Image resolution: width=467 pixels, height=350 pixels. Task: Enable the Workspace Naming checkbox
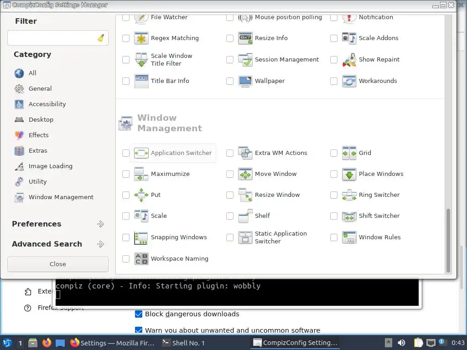(126, 259)
